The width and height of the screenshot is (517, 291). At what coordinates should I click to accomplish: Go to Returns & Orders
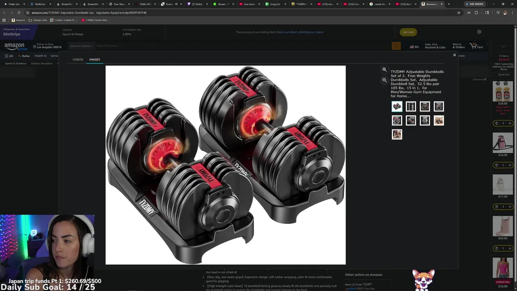click(458, 46)
